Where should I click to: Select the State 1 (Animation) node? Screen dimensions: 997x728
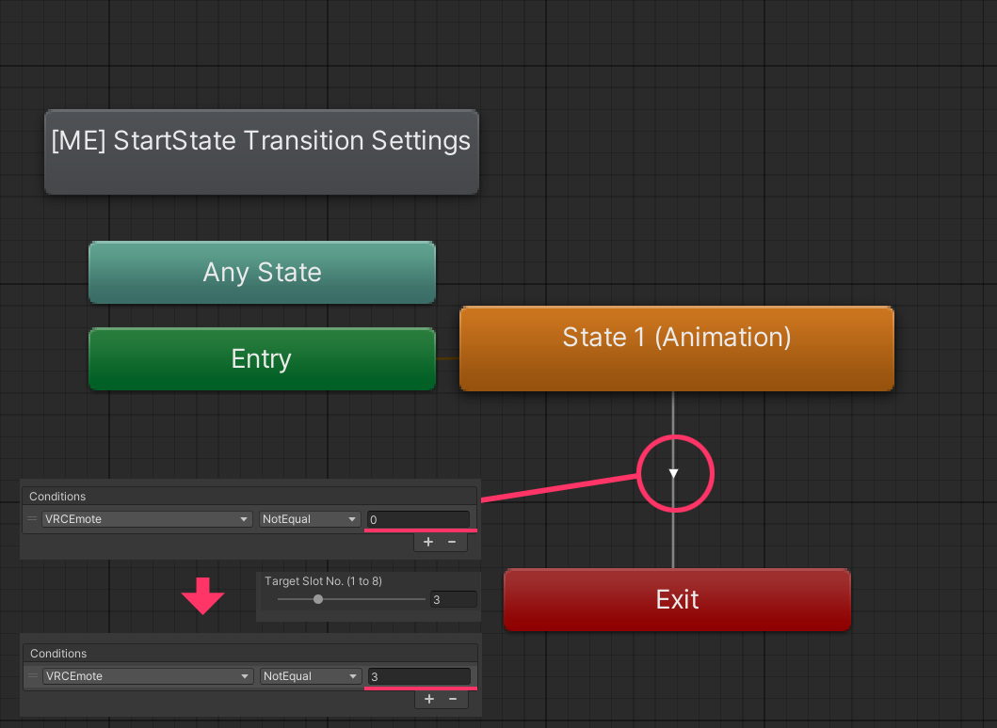pyautogui.click(x=676, y=348)
